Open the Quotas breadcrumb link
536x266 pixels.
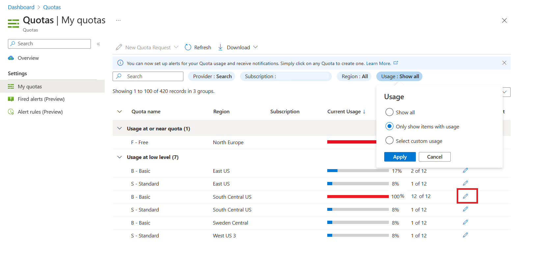tap(52, 7)
